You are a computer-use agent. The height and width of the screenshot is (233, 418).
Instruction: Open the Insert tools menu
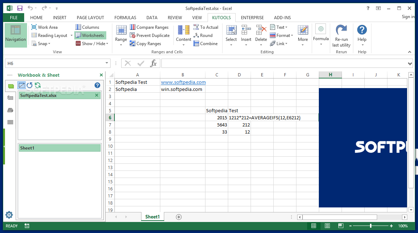pos(246,36)
